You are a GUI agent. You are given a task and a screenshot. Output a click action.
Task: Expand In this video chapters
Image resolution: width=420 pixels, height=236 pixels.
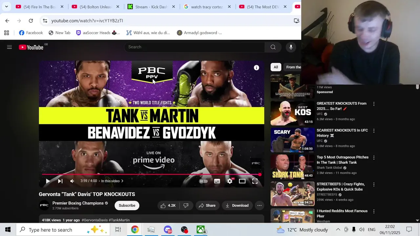112,181
